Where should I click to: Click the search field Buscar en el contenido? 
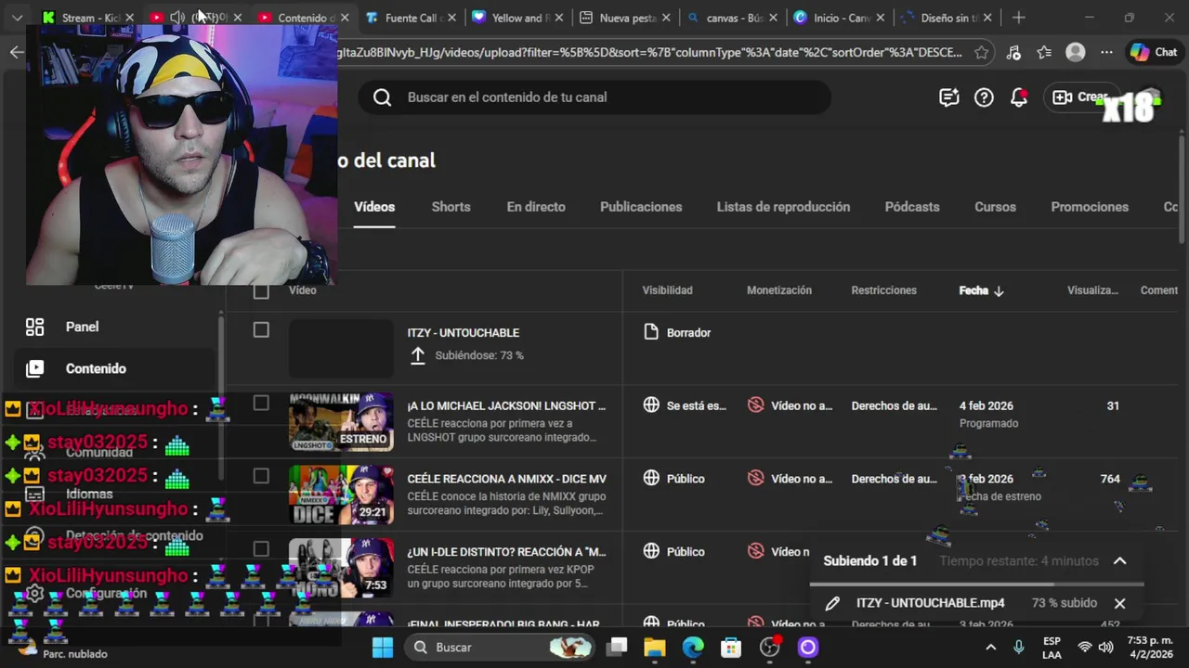point(594,97)
